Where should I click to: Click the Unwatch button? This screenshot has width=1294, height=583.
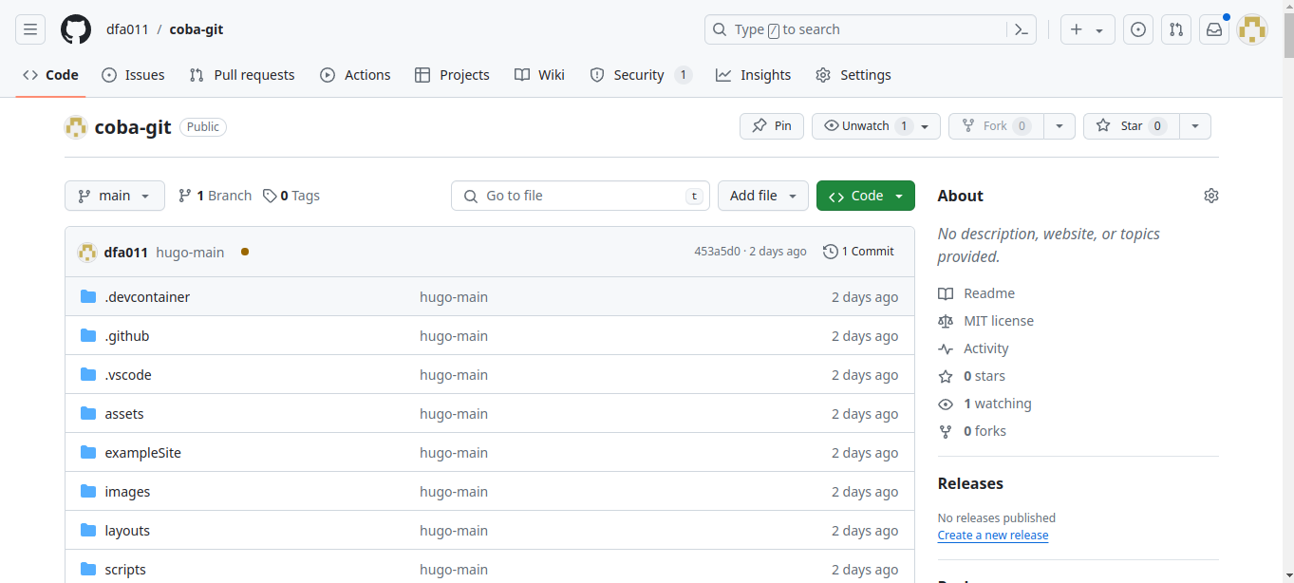[x=876, y=126]
